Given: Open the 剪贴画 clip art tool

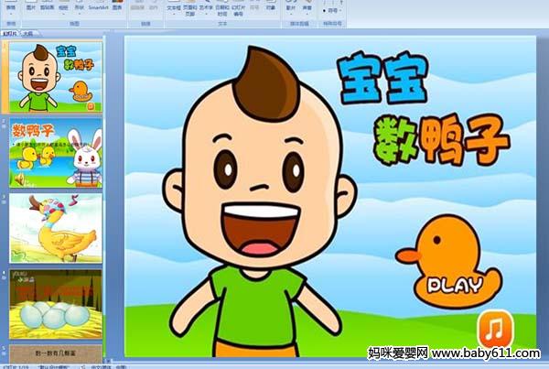Looking at the screenshot, I should pos(48,7).
